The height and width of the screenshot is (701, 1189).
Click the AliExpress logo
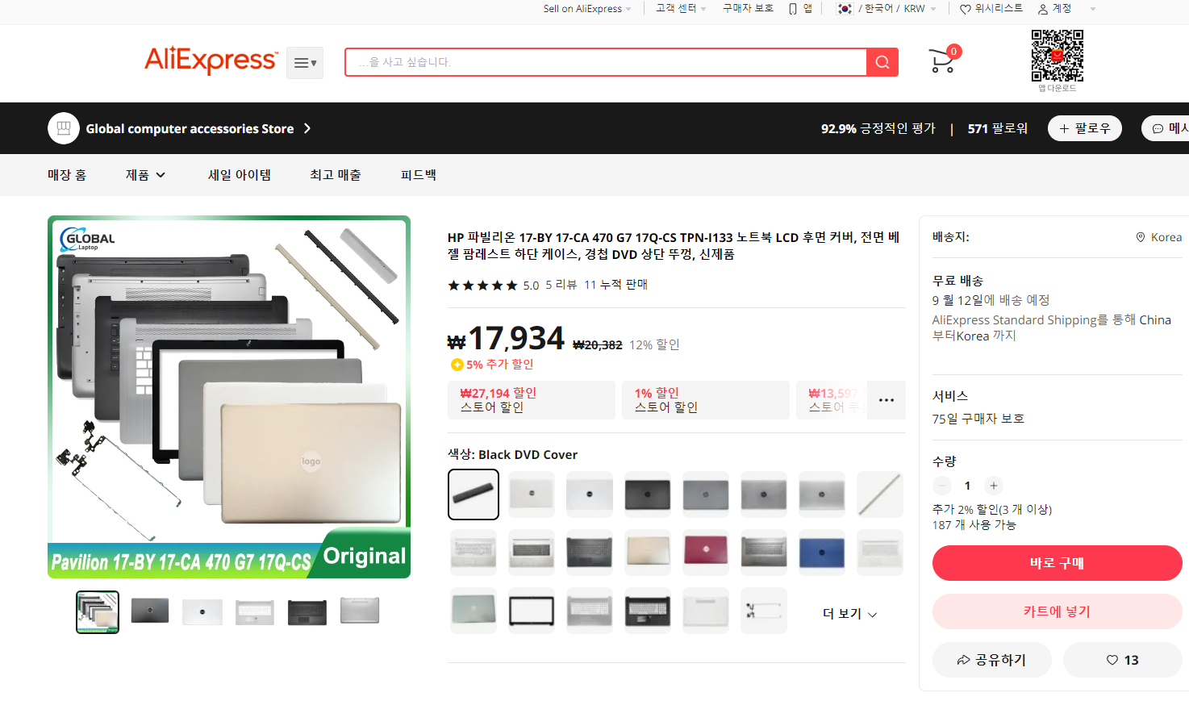[x=211, y=61]
